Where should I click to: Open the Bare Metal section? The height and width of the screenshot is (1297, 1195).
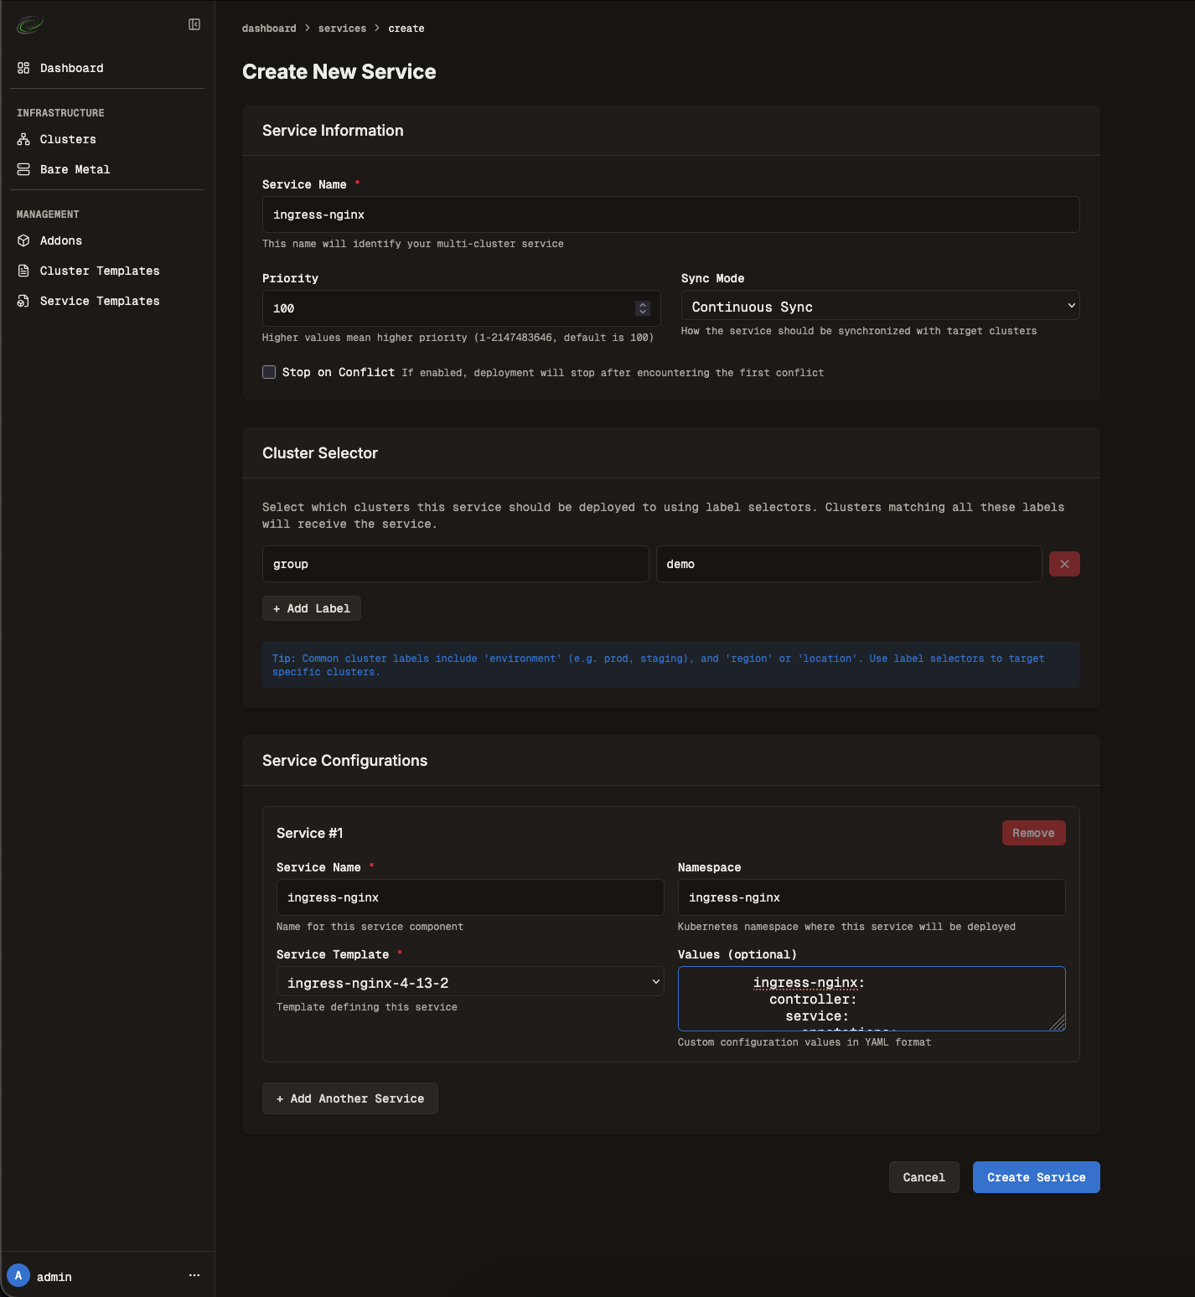coord(75,169)
